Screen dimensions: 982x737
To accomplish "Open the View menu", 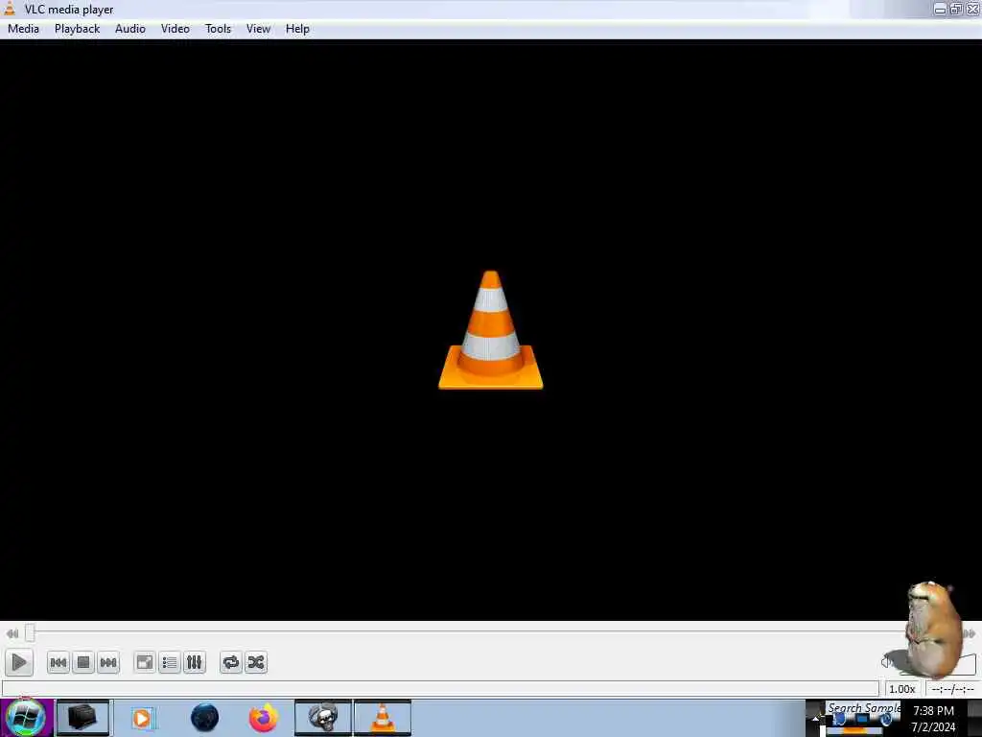I will (258, 29).
